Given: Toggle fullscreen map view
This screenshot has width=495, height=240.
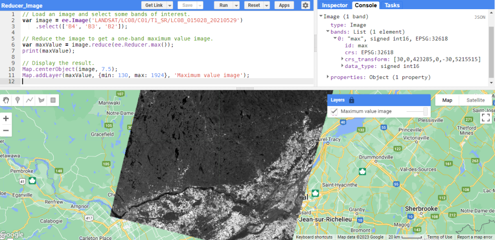Looking at the screenshot, I should click(486, 118).
